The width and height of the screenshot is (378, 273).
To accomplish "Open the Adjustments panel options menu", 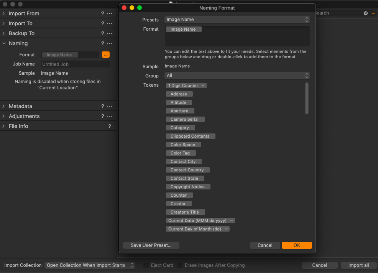I will [x=110, y=116].
